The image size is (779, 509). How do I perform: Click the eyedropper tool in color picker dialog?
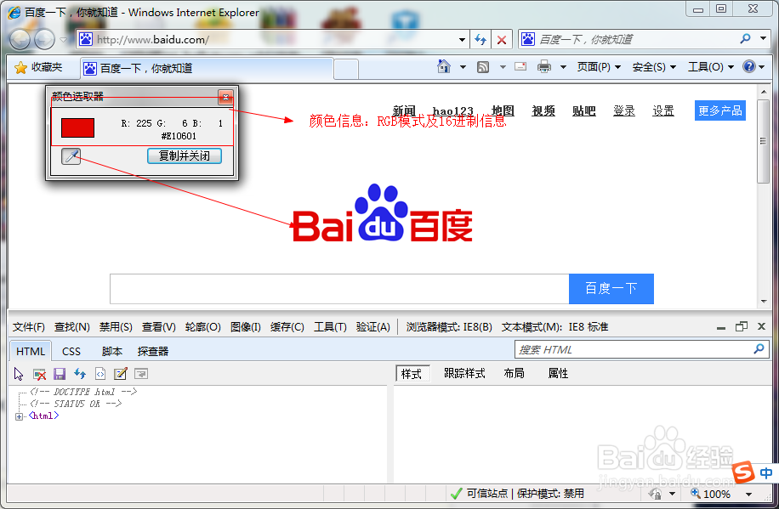pyautogui.click(x=71, y=156)
